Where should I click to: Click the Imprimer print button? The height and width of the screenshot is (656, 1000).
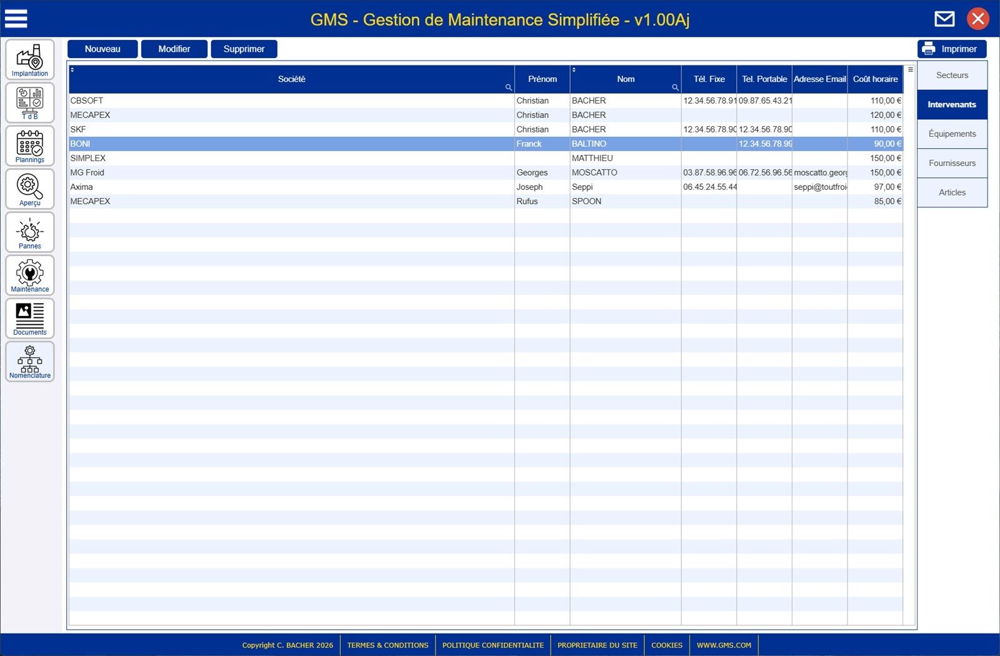[952, 49]
